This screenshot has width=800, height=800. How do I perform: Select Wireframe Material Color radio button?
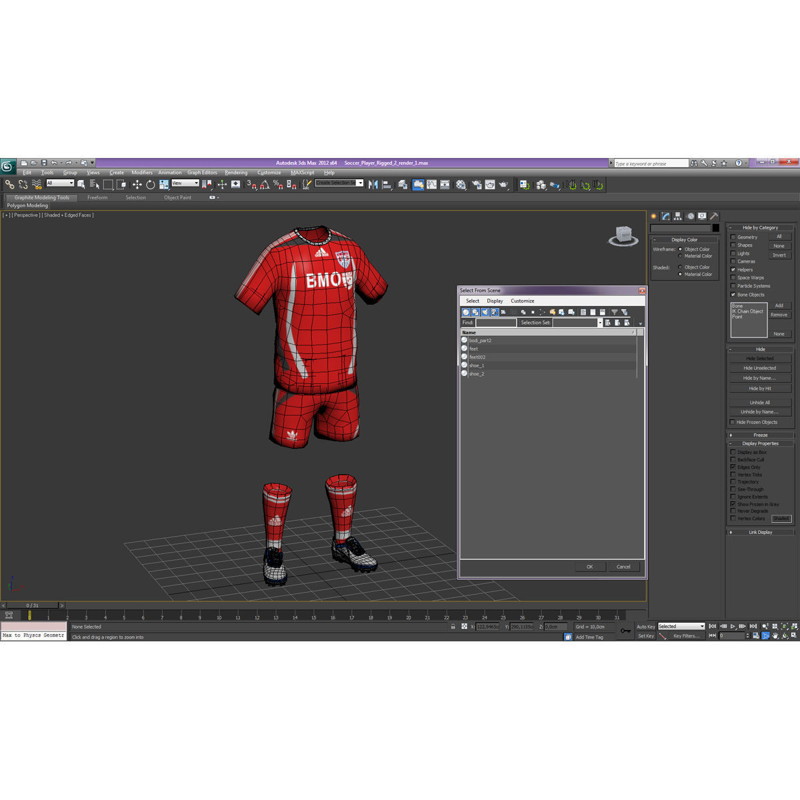point(680,256)
